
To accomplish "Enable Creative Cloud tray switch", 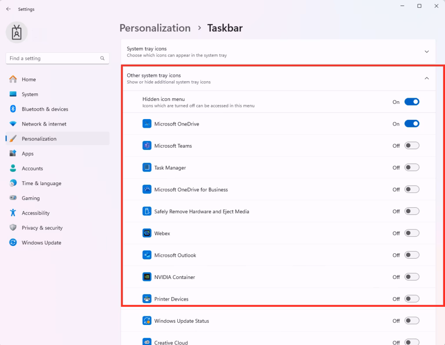I will 412,342.
